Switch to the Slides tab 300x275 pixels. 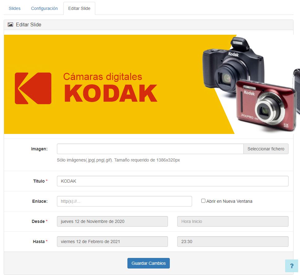[x=14, y=8]
